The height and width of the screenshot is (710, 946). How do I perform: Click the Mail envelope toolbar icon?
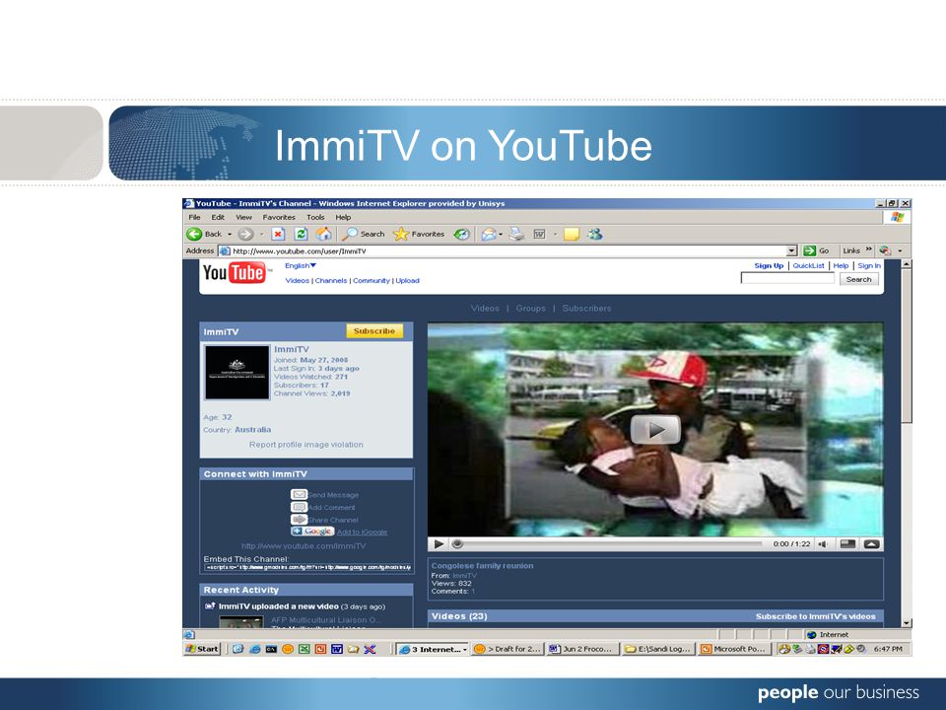(x=489, y=235)
